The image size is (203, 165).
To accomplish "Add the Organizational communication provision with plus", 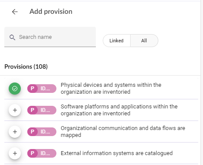I will [x=15, y=132].
